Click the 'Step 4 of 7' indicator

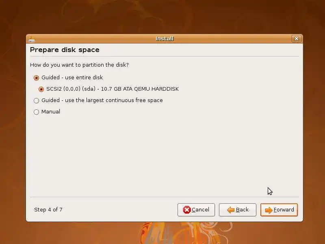[48, 210]
